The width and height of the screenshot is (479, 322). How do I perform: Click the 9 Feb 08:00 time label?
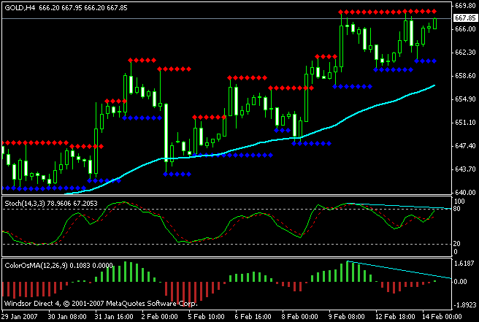tap(346, 316)
